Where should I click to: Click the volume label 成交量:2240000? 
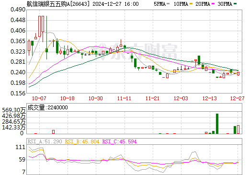click(47, 107)
